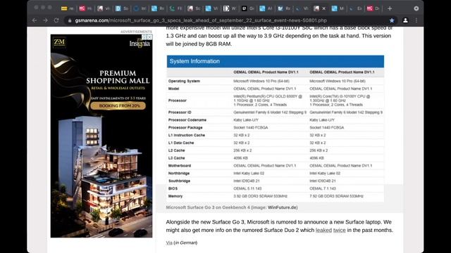Click the 'Operating System' row label
451x253 pixels.
[x=184, y=82]
